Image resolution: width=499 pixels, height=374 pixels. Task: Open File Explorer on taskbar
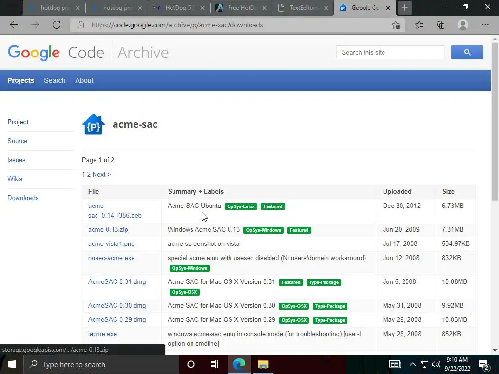[263, 364]
